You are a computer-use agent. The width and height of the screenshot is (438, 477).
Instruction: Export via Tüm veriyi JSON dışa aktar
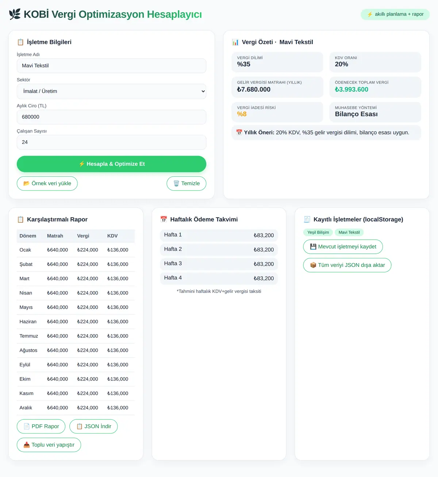click(x=347, y=265)
